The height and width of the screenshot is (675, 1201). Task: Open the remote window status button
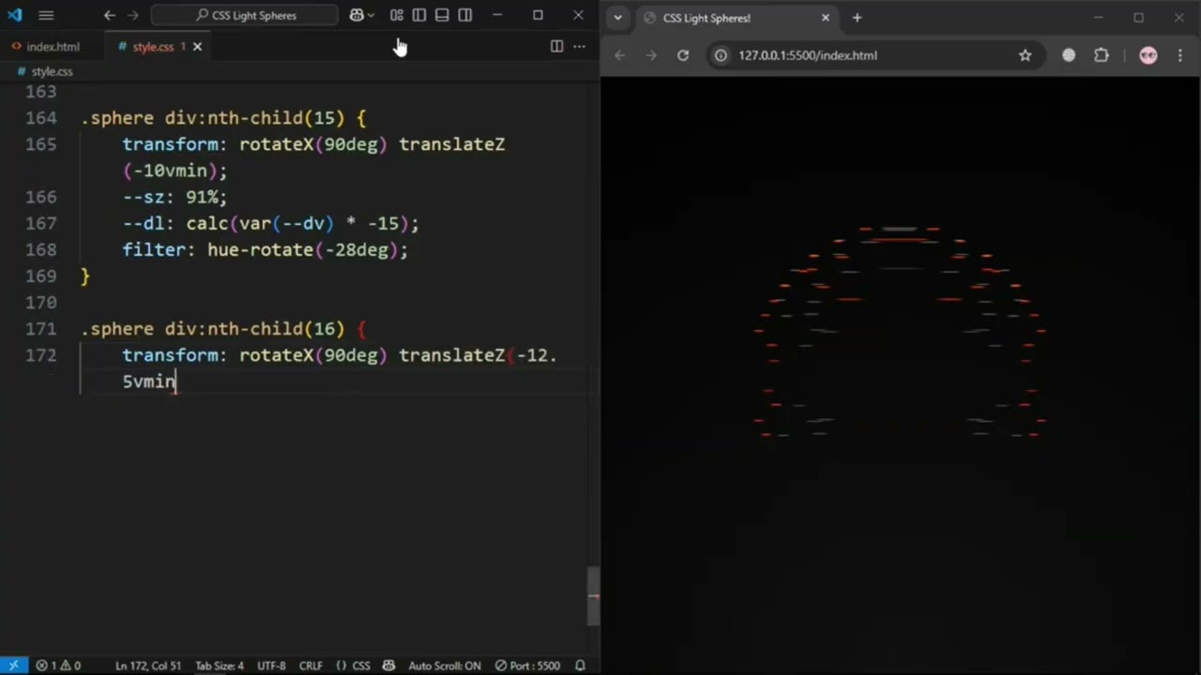coord(13,666)
